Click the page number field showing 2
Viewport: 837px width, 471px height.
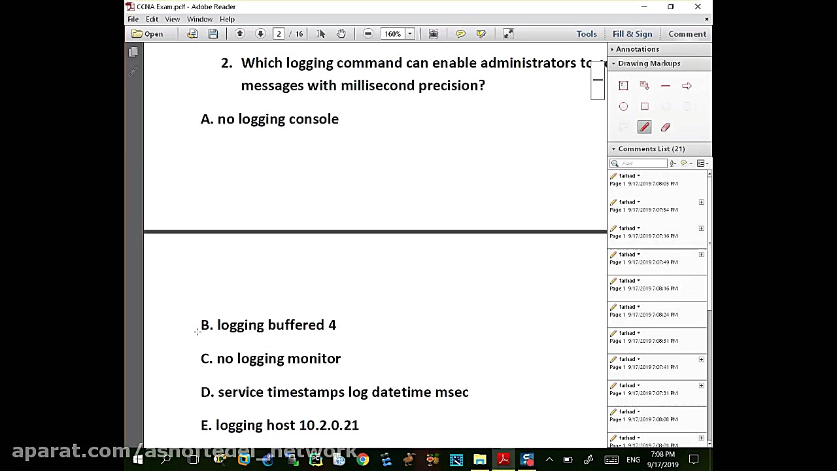tap(279, 34)
